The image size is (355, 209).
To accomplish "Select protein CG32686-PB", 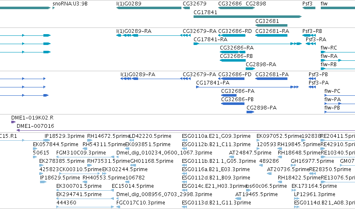I will click(233, 104).
